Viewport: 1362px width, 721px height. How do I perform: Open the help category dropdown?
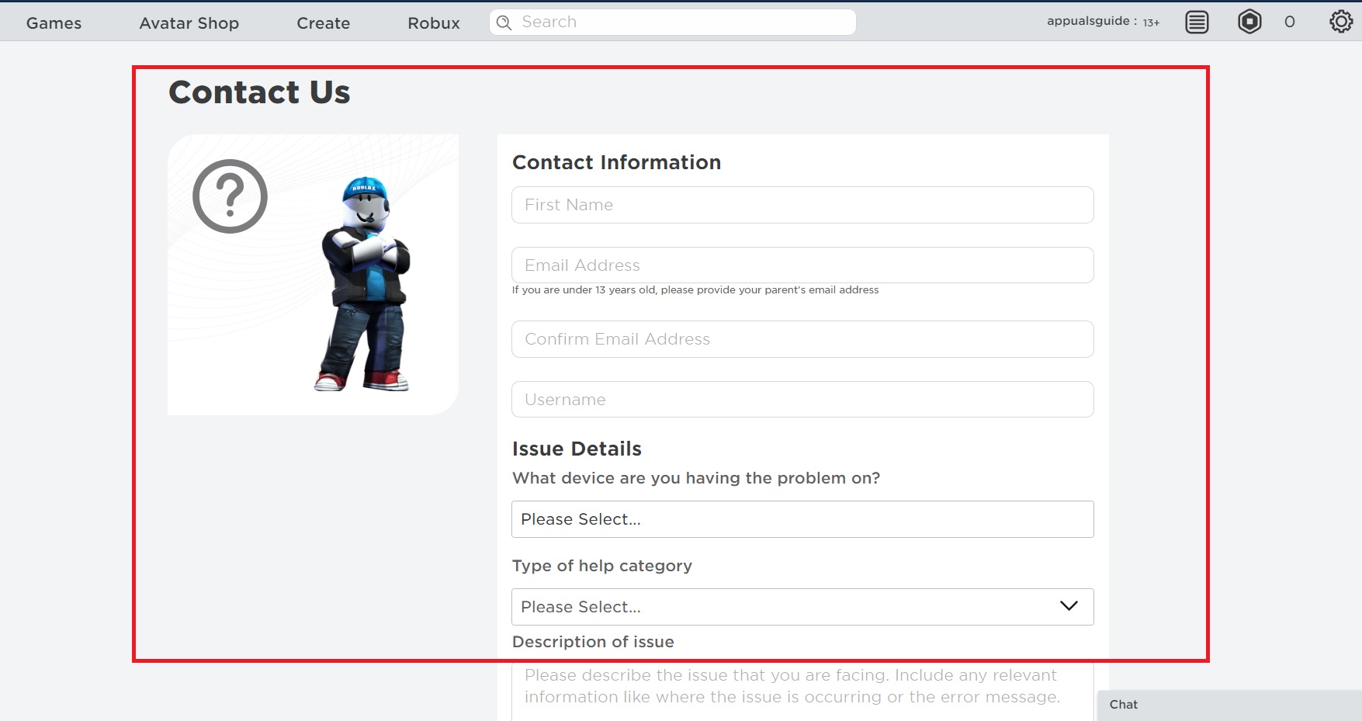coord(802,607)
